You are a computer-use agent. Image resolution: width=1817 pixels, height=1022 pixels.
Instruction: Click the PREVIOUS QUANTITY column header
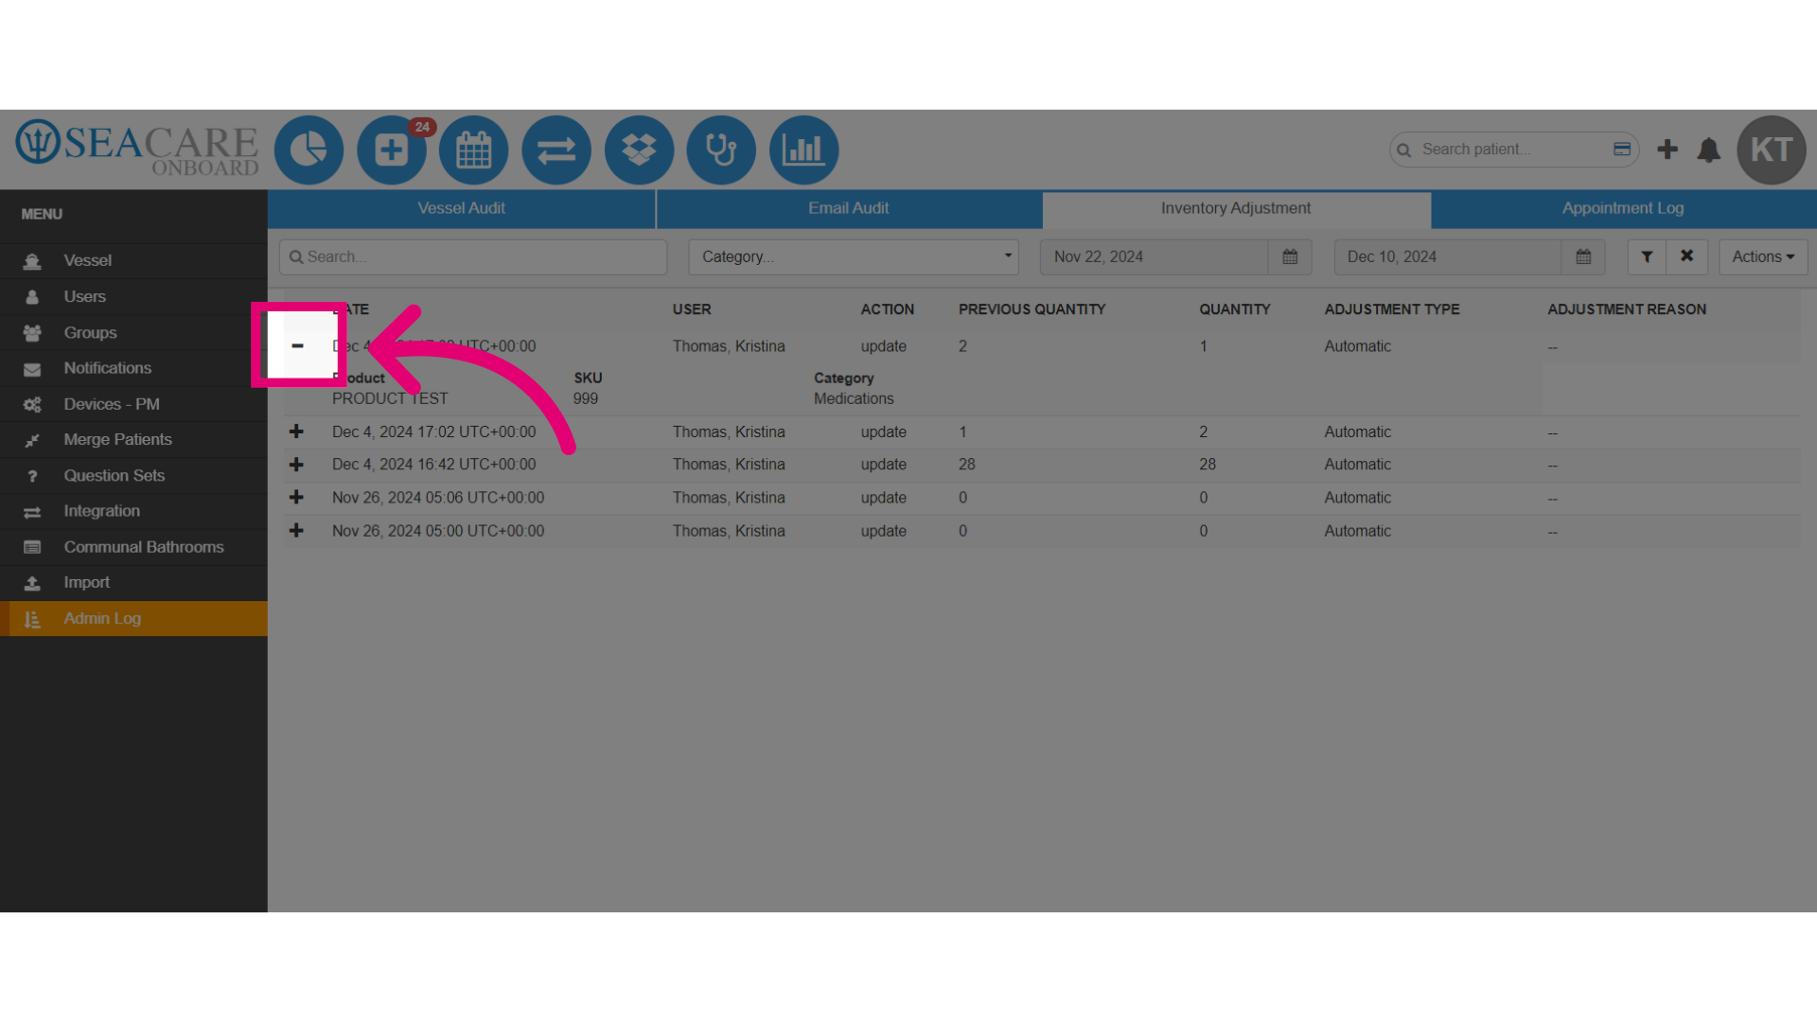(1032, 309)
